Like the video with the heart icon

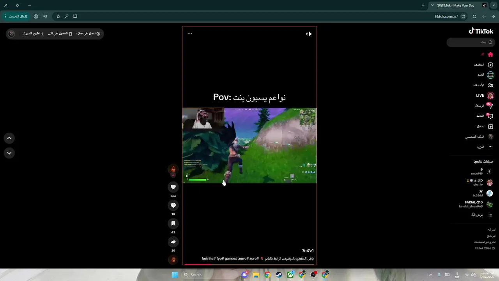point(173,187)
